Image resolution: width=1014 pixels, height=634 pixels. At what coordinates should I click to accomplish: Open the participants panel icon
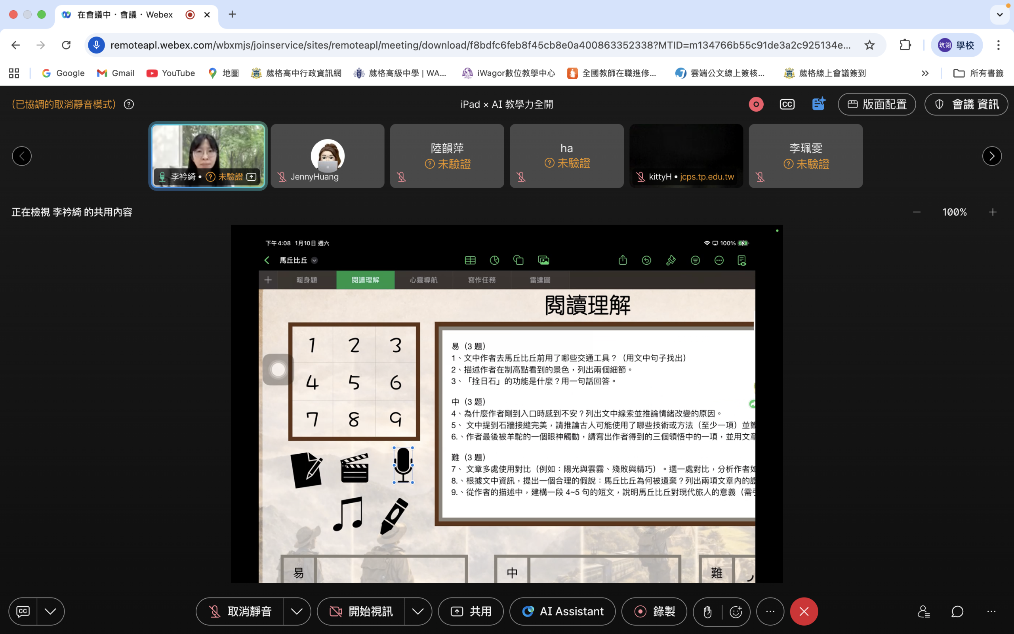click(924, 612)
